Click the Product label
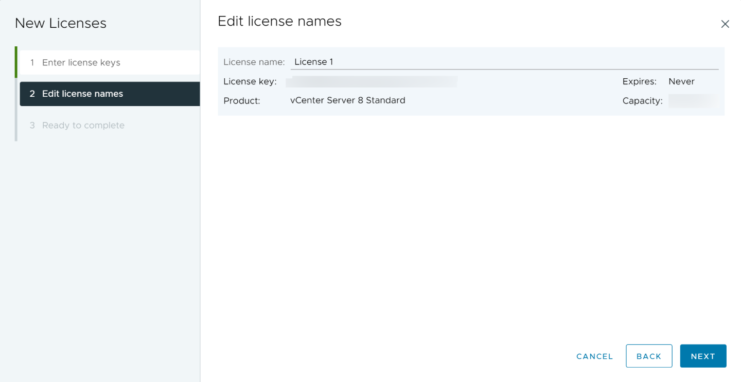Image resolution: width=741 pixels, height=382 pixels. point(241,101)
